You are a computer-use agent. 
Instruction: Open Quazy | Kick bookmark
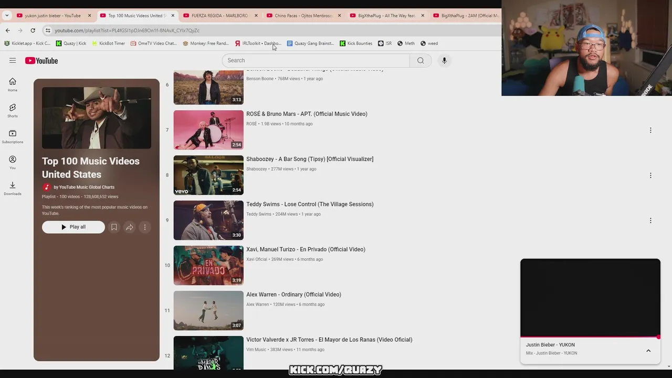[71, 44]
